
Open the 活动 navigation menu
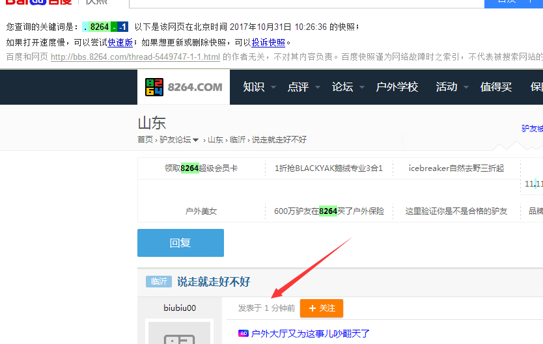point(447,86)
